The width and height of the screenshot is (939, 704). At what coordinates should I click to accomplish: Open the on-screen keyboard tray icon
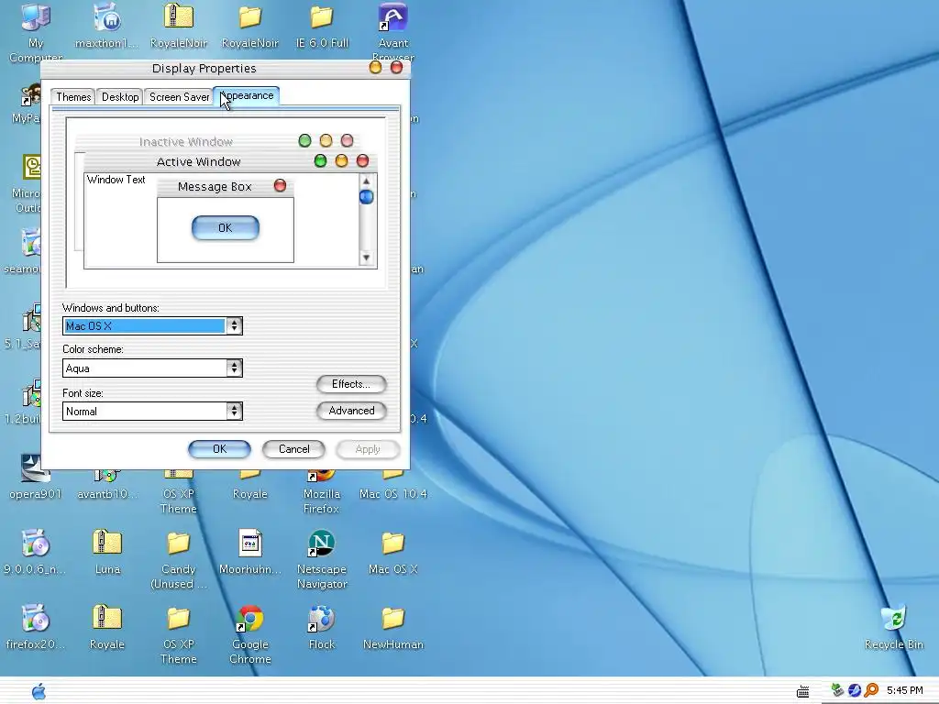click(x=803, y=691)
